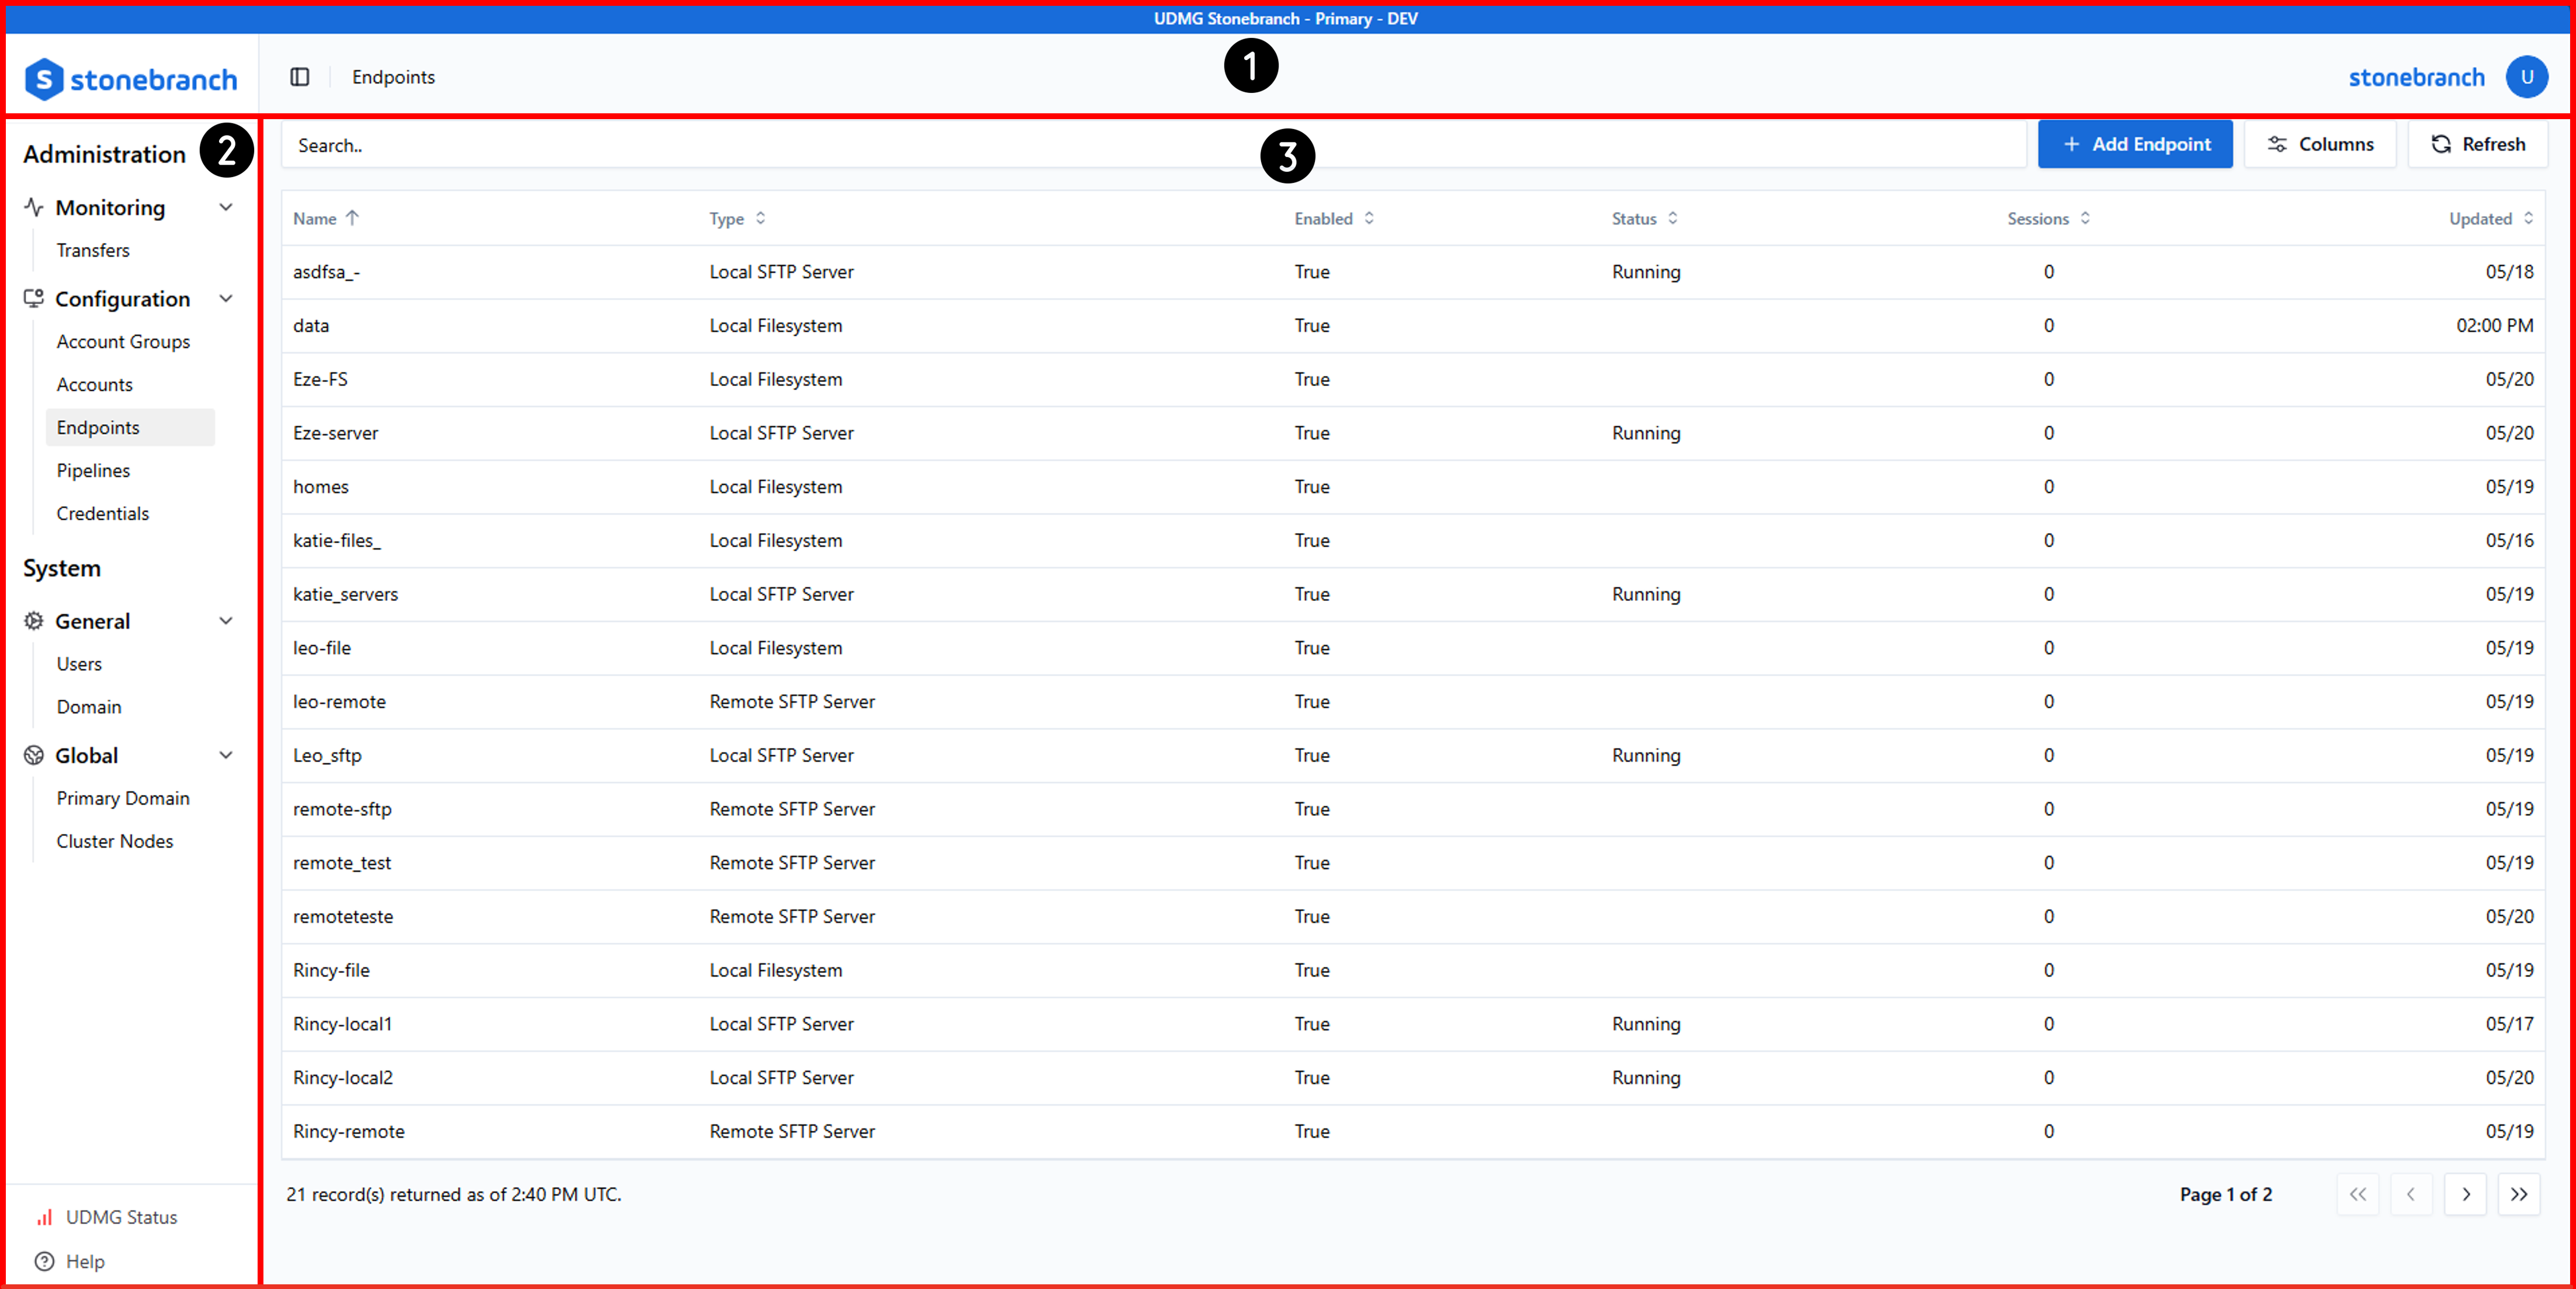Open UDMG Status via the chart icon
2576x1289 pixels.
pos(44,1217)
